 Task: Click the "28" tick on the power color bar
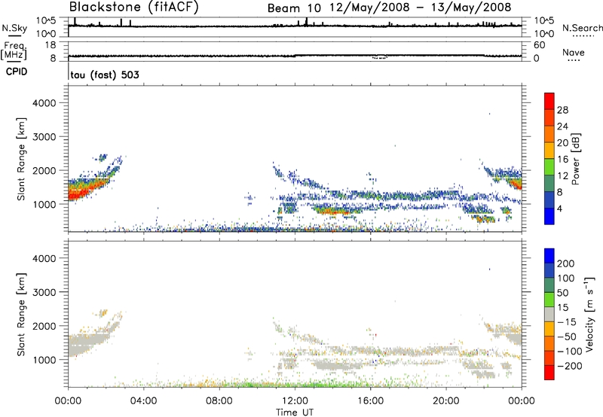[x=562, y=110]
